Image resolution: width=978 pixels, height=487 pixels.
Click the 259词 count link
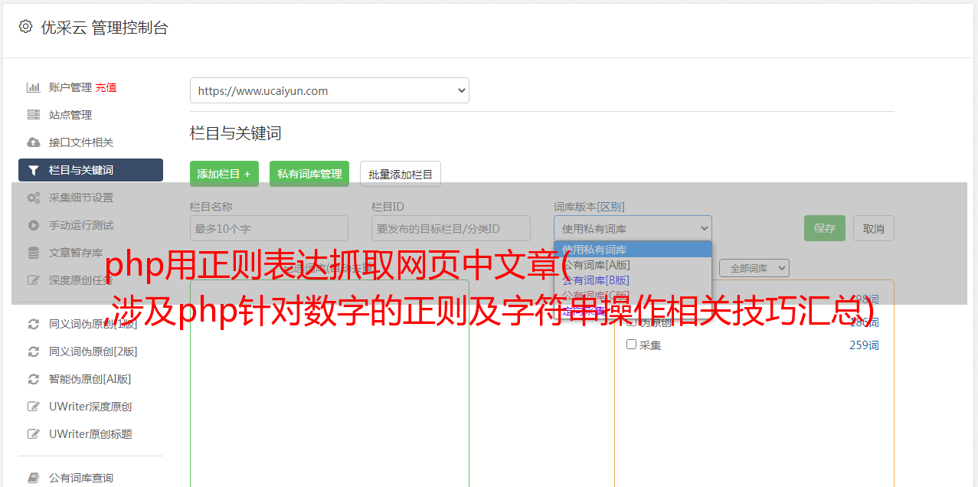point(864,345)
